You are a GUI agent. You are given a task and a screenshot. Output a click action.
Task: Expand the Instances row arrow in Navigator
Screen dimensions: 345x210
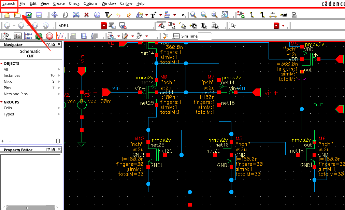tap(59, 75)
